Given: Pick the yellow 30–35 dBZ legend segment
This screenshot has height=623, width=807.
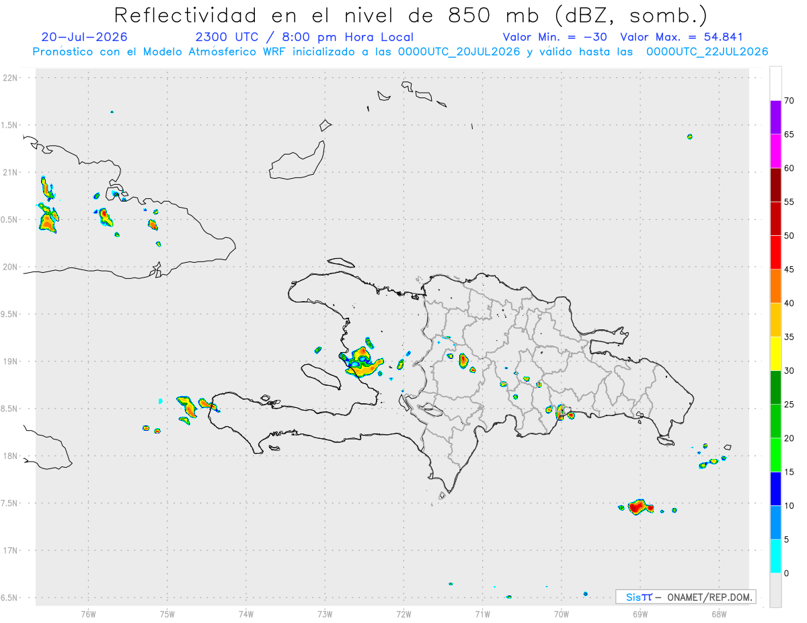Looking at the screenshot, I should [775, 354].
